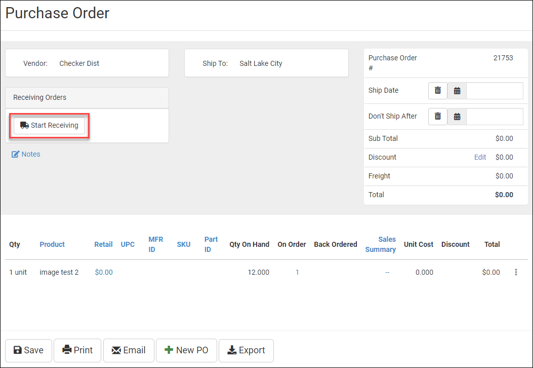Image resolution: width=533 pixels, height=368 pixels.
Task: Print the purchase order
Action: pyautogui.click(x=77, y=350)
